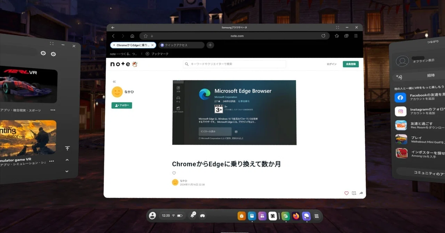Click the ログイン link
The width and height of the screenshot is (445, 233).
click(332, 64)
